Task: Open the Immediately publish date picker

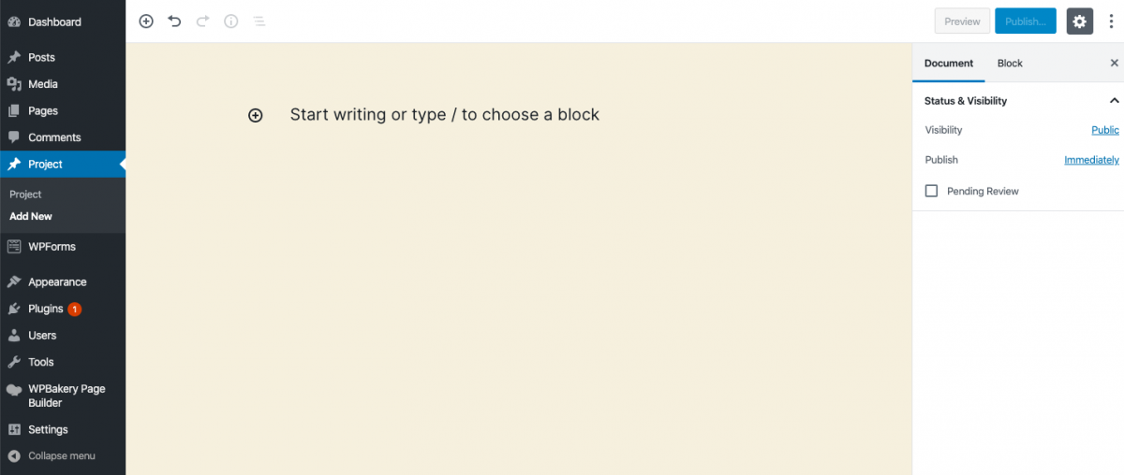Action: pos(1091,160)
